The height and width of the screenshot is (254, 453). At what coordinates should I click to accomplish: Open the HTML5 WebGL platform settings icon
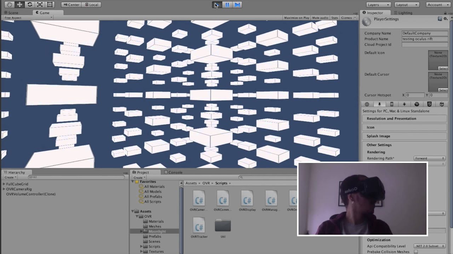[x=429, y=104]
